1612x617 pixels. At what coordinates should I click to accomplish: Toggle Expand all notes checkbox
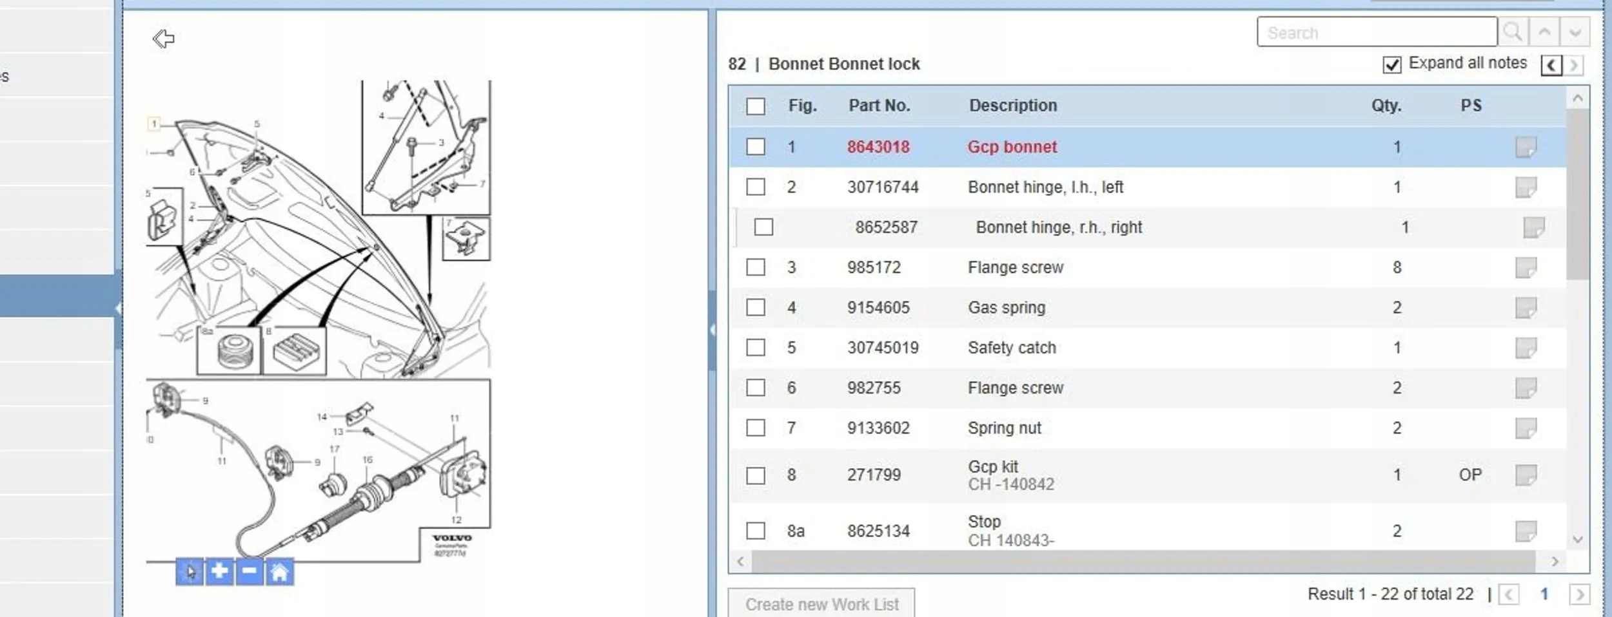(1391, 64)
